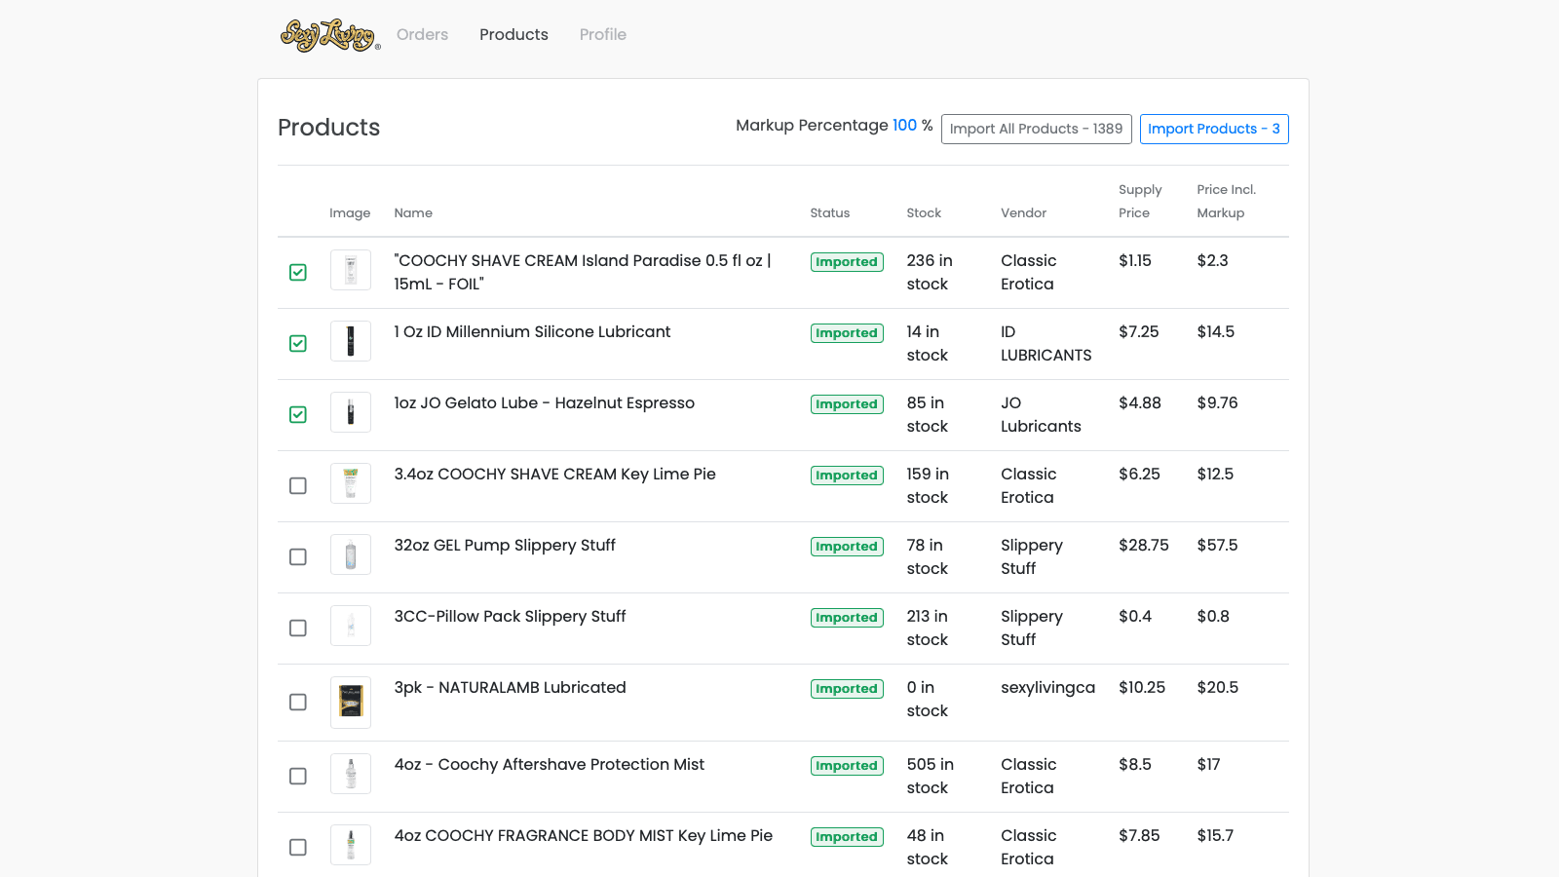1559x877 pixels.
Task: Click the 32oz GEL Pump Slippery Stuff image
Action: pos(350,553)
